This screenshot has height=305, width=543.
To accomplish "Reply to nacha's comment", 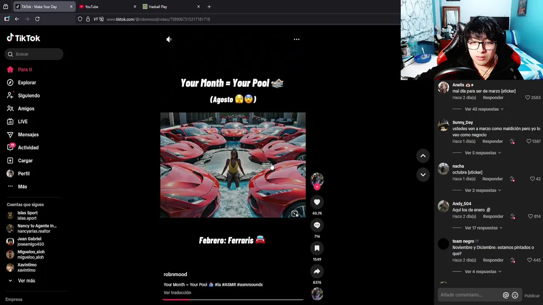I will (x=493, y=179).
